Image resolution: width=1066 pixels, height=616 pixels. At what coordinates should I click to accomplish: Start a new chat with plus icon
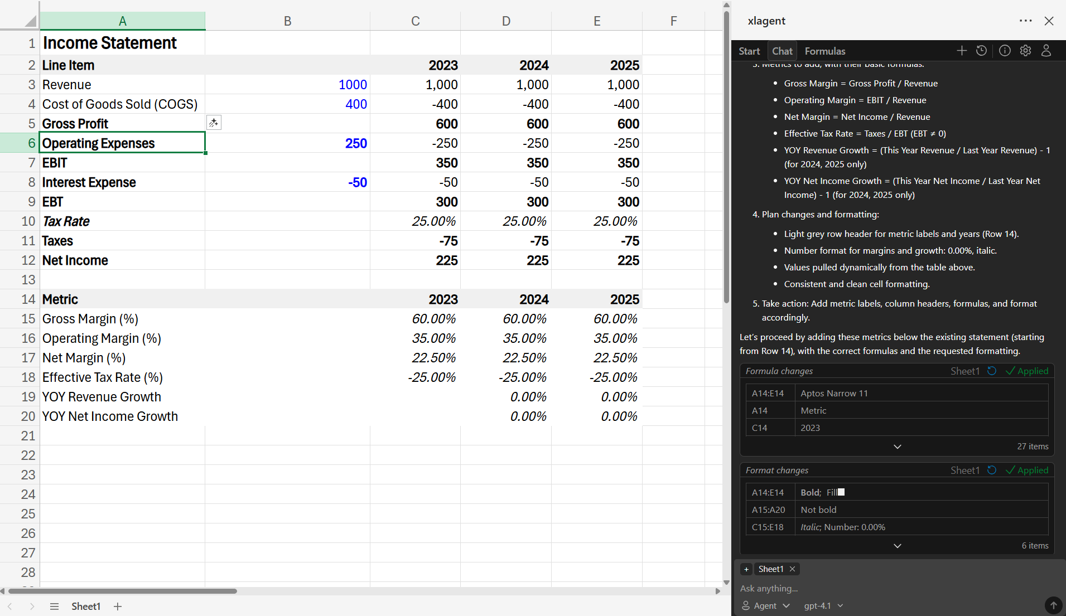point(962,51)
